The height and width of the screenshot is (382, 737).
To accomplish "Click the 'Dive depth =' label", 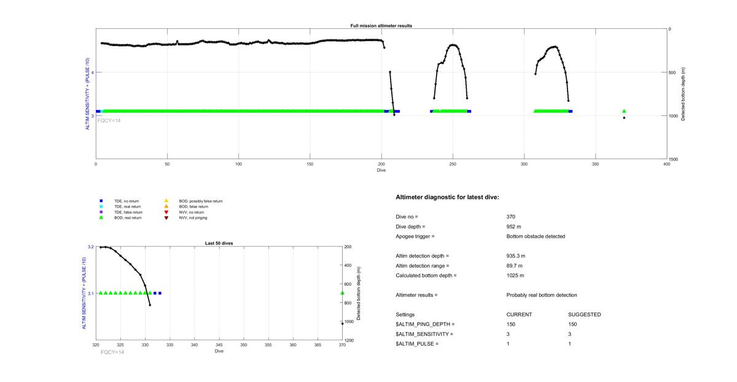I will point(411,227).
